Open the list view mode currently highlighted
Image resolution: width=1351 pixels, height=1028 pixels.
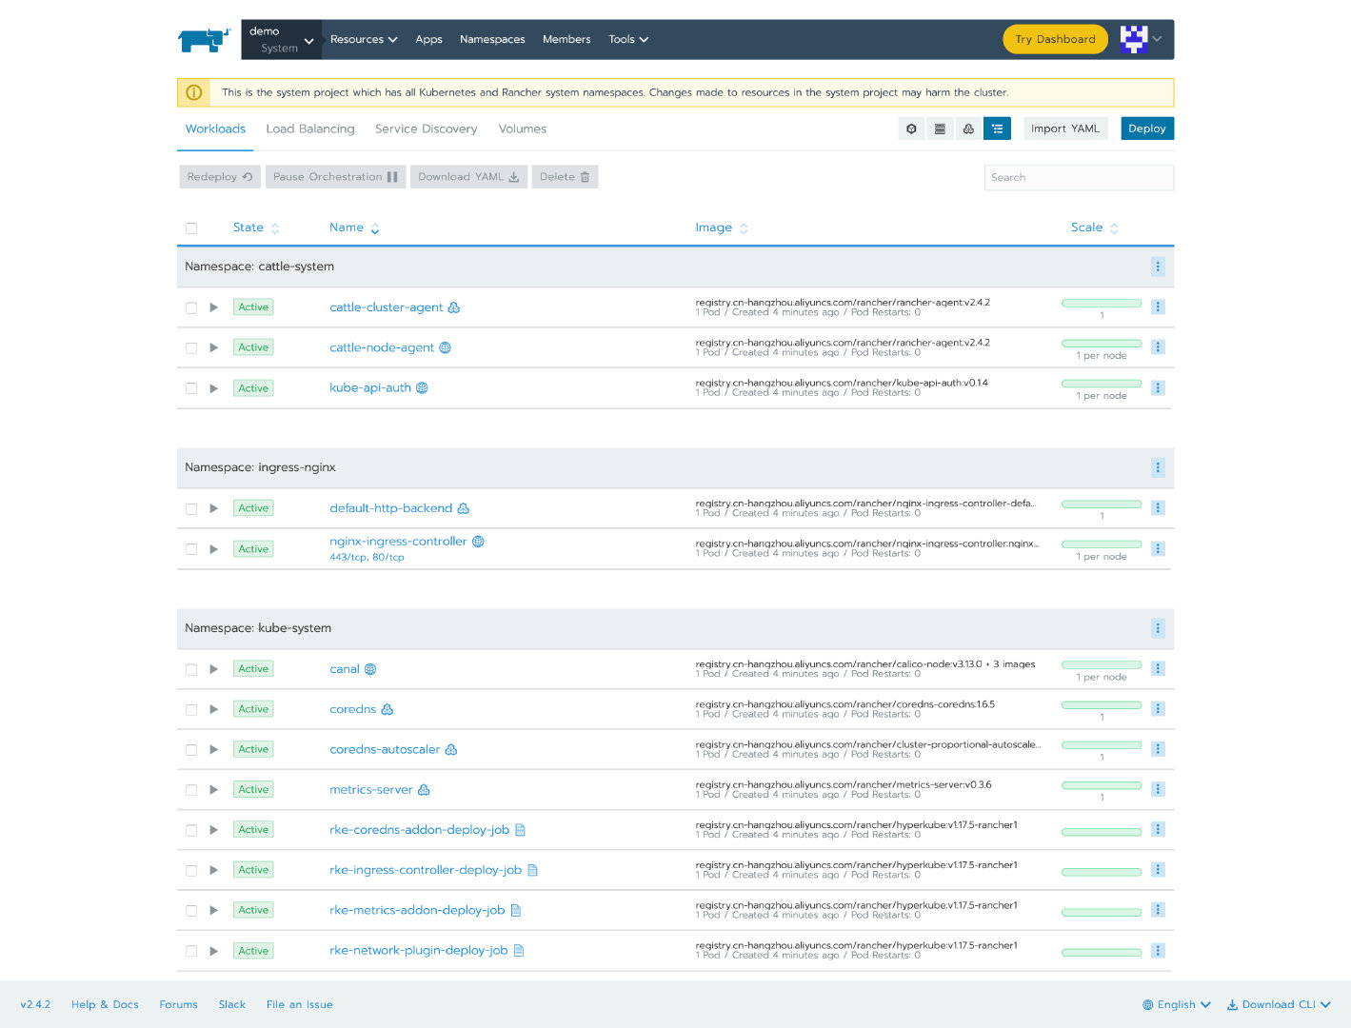(997, 128)
